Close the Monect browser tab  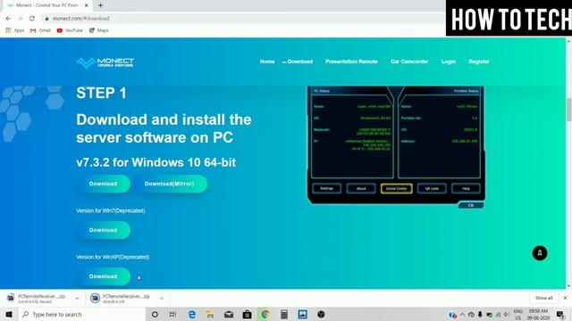[x=87, y=5]
